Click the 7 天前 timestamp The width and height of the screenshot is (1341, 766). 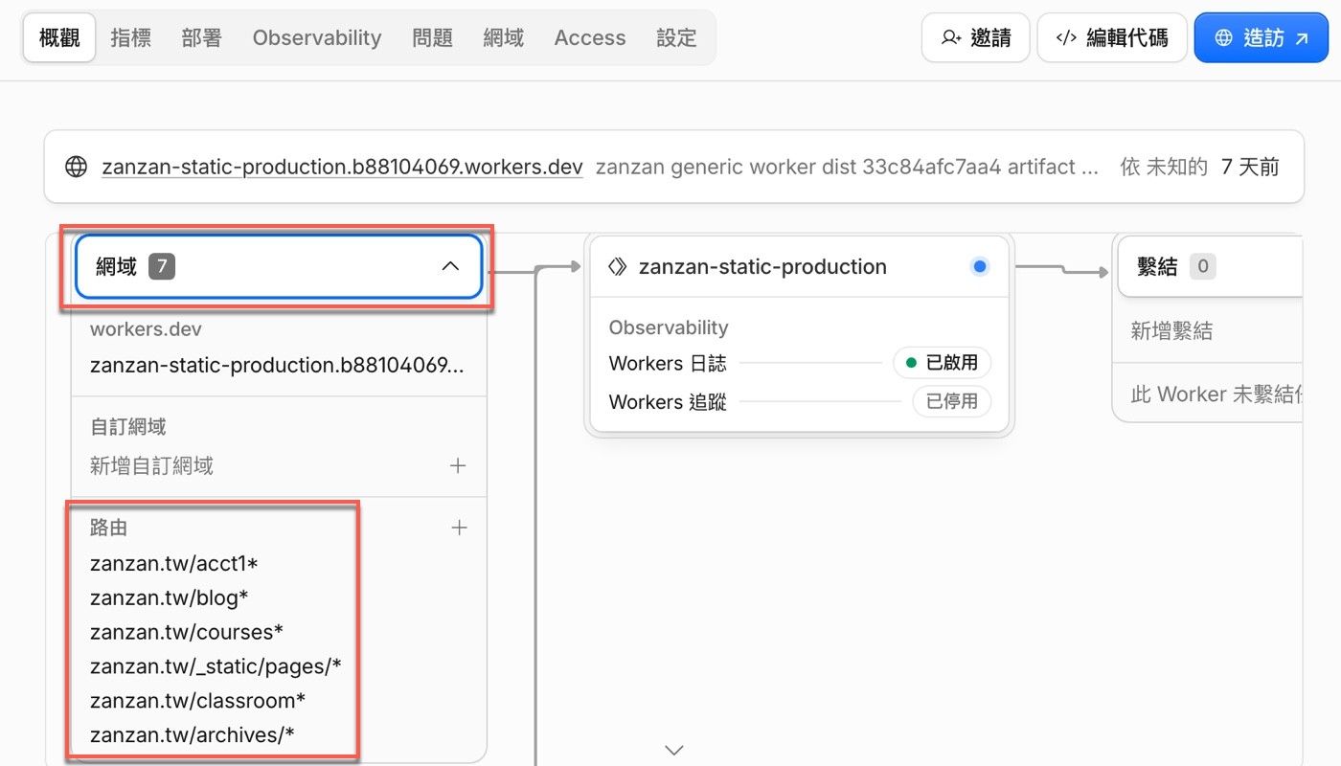coord(1250,167)
